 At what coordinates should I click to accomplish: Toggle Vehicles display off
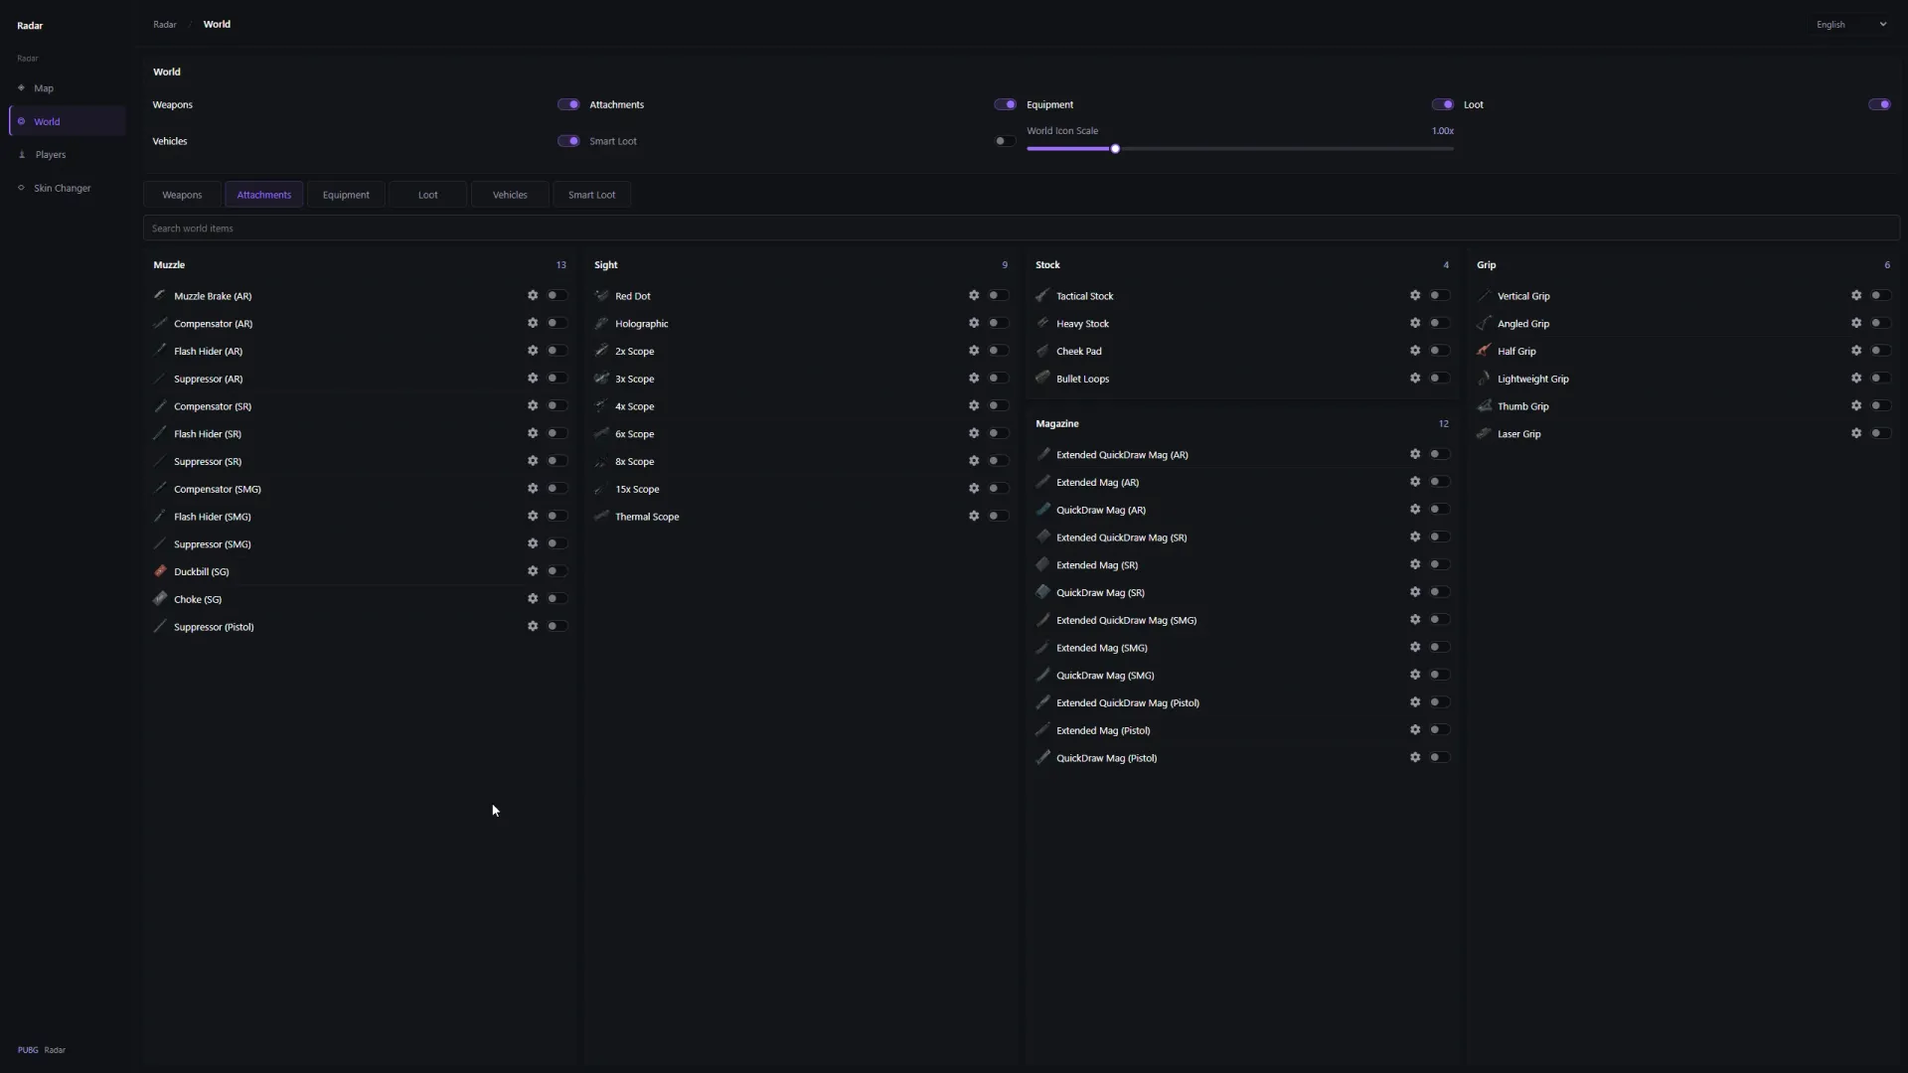click(x=568, y=141)
